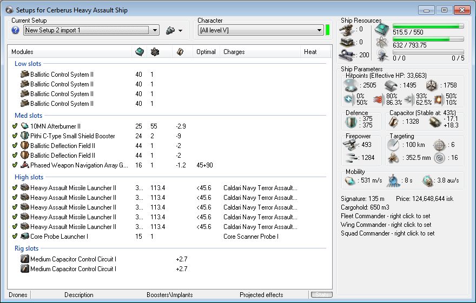
Task: Click the turret hardpoints icon in Ship Resources
Action: [347, 29]
